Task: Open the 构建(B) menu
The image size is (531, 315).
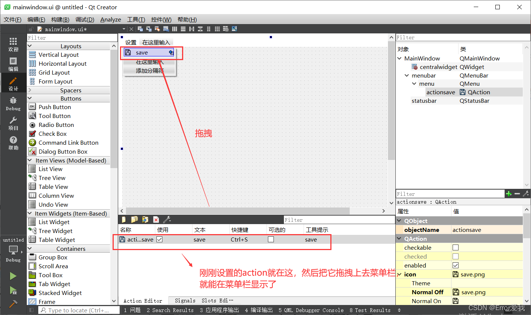Action: click(x=60, y=19)
